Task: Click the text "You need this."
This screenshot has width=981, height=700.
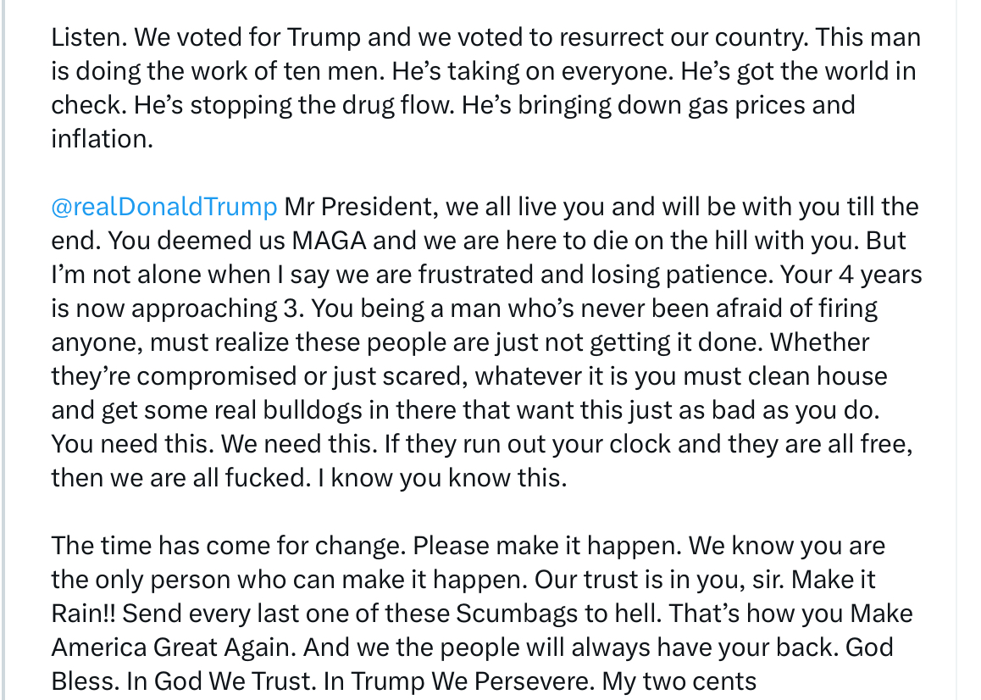Action: pos(110,444)
